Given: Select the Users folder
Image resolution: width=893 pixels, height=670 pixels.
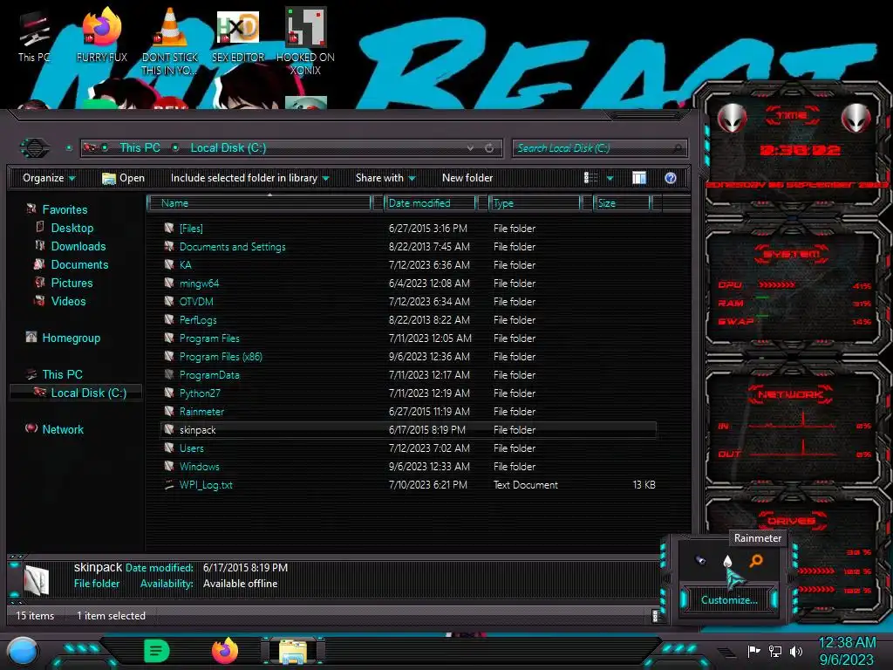Looking at the screenshot, I should coord(409,448).
